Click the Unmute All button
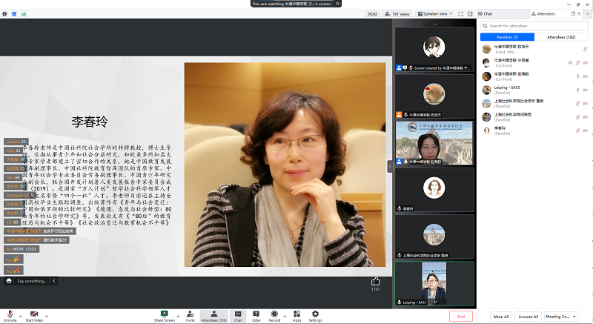 pos(528,317)
